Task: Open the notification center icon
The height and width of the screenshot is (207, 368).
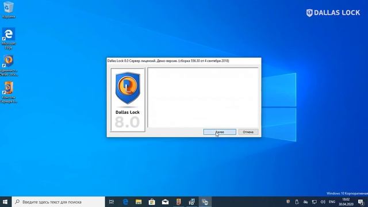Action: (x=361, y=202)
